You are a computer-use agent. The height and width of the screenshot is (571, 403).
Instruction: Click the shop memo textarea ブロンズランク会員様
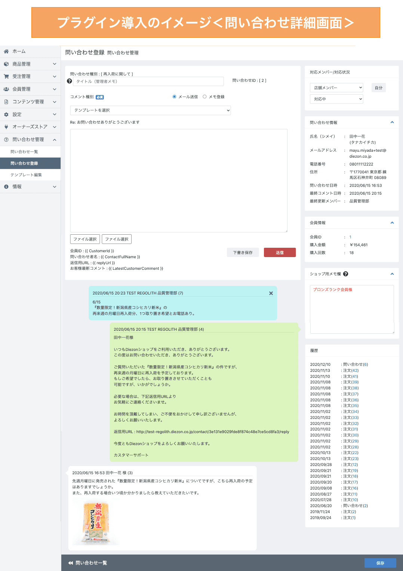point(352,309)
